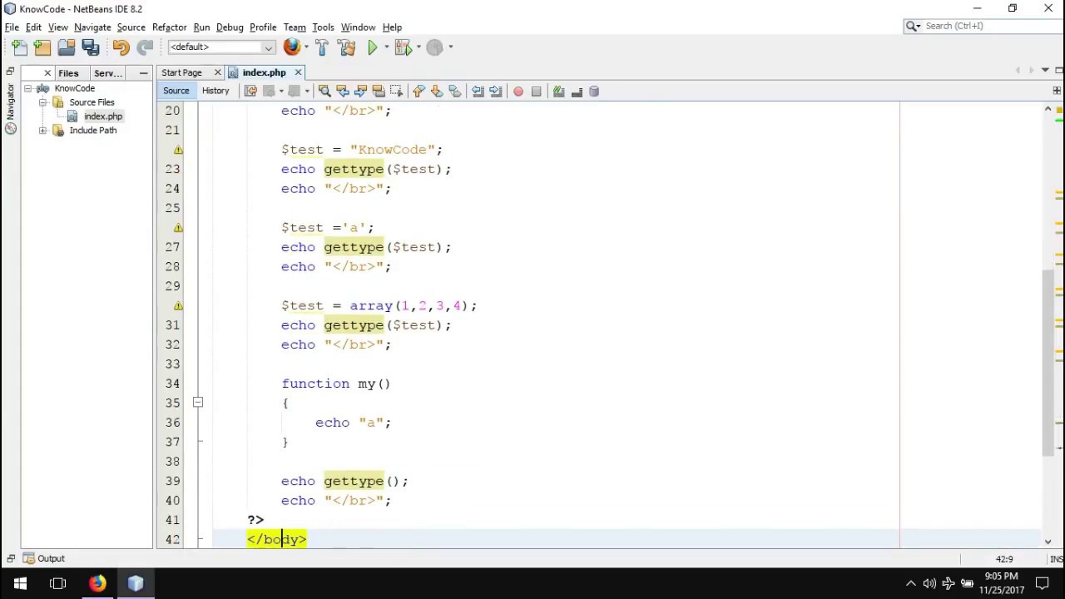
Task: Open the Windows Start menu
Action: [x=20, y=583]
